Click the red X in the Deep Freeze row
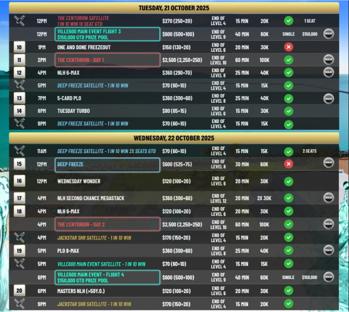 click(x=288, y=164)
